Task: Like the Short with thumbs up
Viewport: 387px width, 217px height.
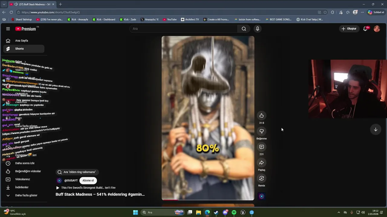Action: [x=262, y=115]
